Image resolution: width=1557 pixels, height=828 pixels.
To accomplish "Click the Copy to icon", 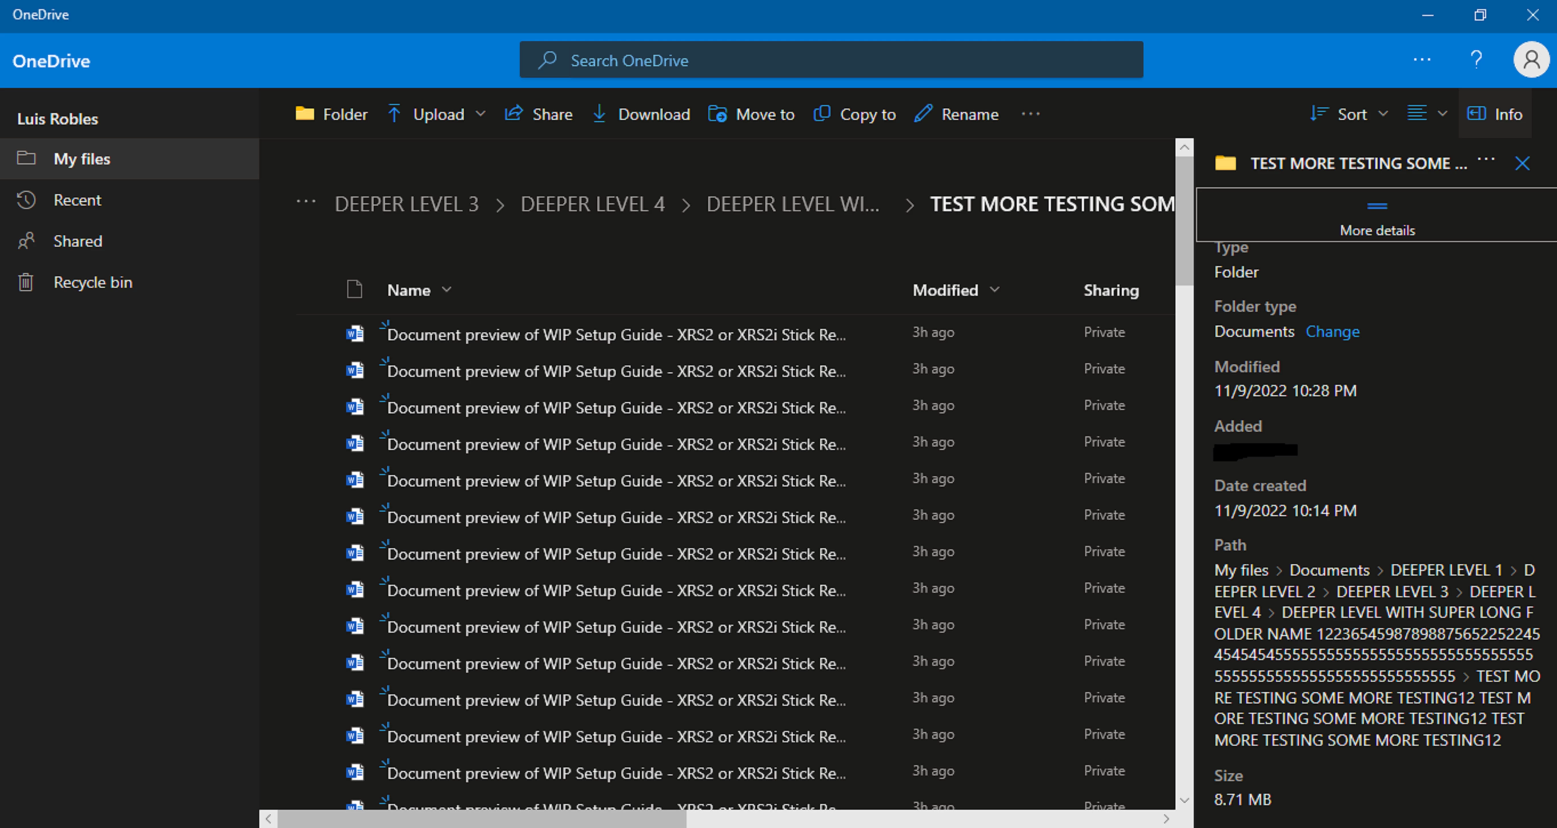I will [x=822, y=114].
